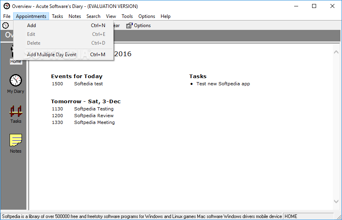Click the 1200 Softpedia Review event
The image size is (342, 220).
pos(83,116)
